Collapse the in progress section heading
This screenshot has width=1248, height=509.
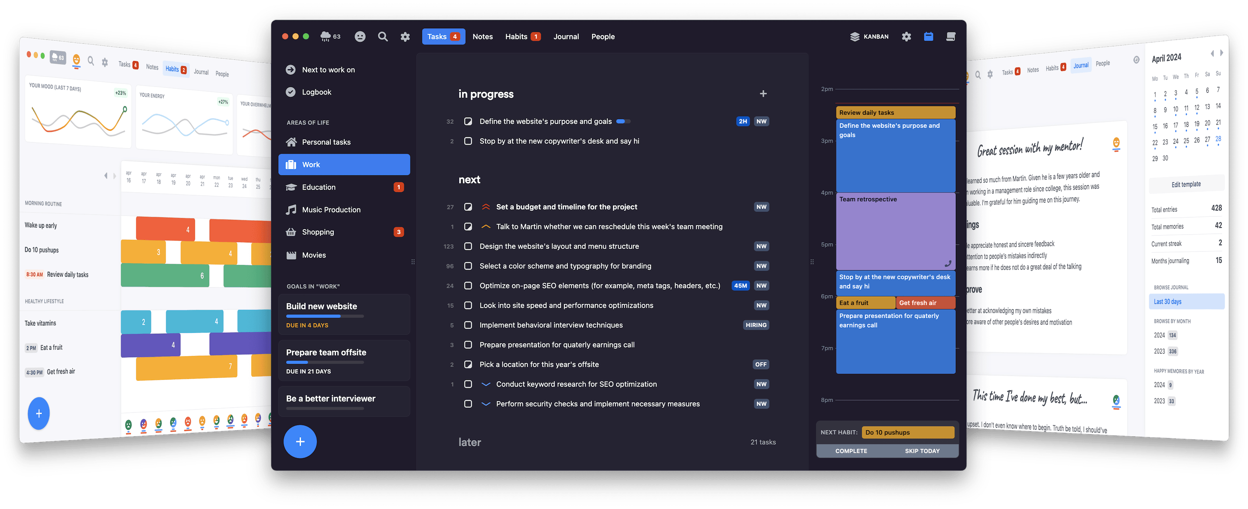[x=485, y=94]
